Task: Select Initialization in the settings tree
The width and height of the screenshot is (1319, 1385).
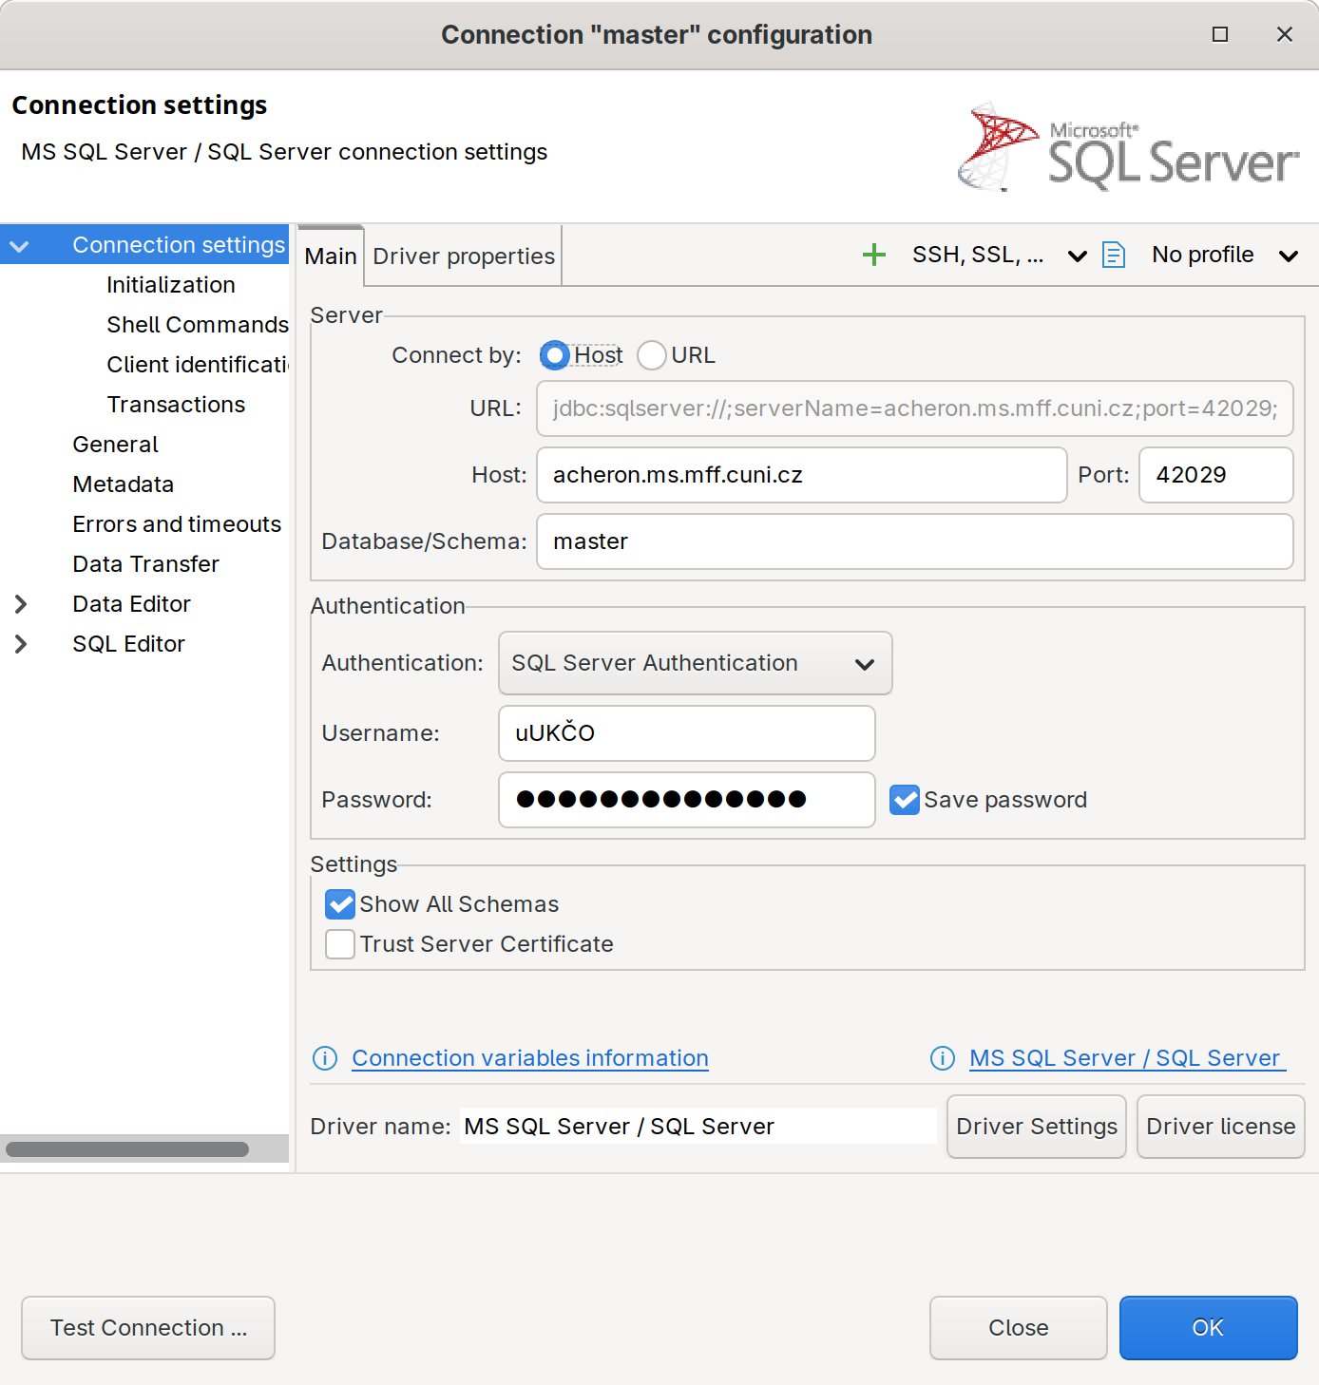Action: [x=171, y=285]
